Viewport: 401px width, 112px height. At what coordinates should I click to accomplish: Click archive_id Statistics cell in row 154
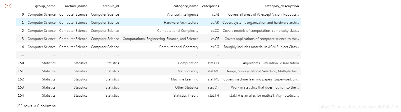pos(112,96)
